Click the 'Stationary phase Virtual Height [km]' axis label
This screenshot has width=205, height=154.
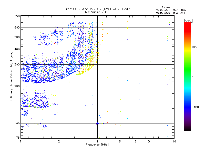coord(11,77)
